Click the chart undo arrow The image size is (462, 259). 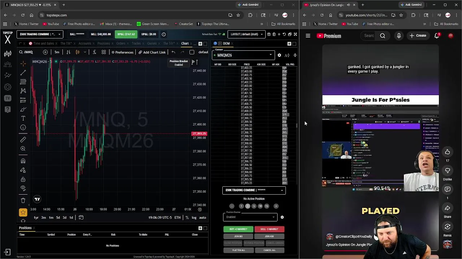tap(173, 52)
